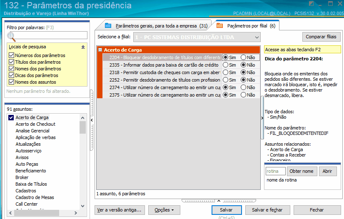Select Cadastro de Mesas subject
The image size is (344, 219).
[x=35, y=197]
